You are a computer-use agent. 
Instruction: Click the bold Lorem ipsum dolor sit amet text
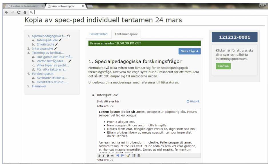coord(121,112)
